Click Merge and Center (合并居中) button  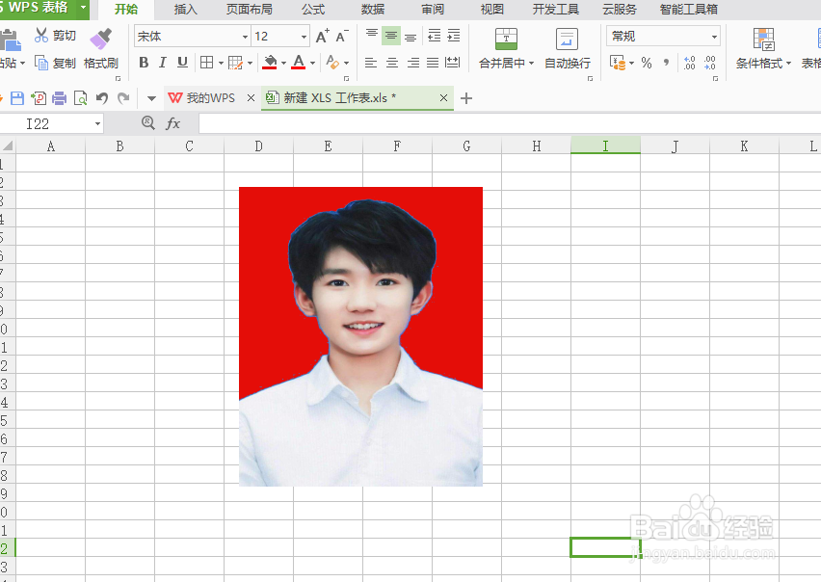tap(506, 49)
